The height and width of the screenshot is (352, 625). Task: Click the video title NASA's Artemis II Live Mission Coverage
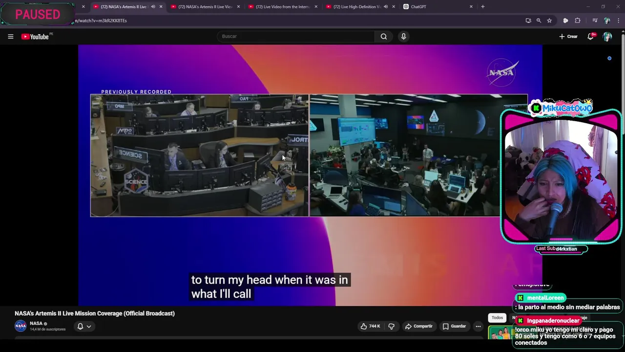point(95,313)
